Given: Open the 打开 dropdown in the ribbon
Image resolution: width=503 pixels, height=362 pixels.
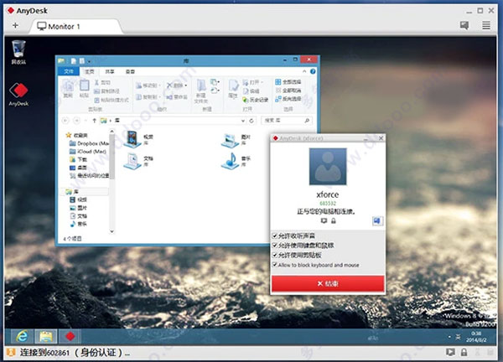Looking at the screenshot, I should 253,82.
